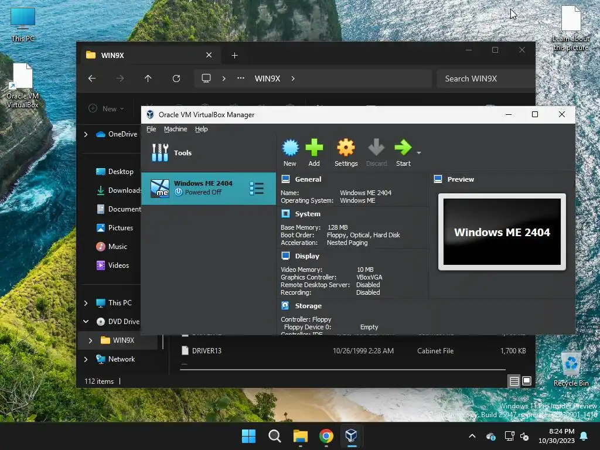Click the address bar ellipsis button

241,78
